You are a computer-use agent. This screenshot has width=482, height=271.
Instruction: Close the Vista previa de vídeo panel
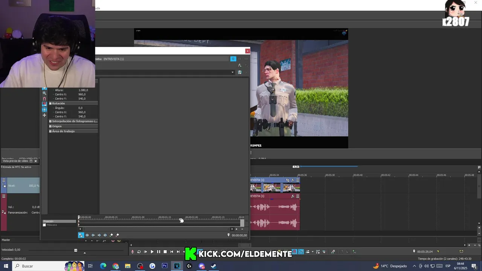click(x=36, y=161)
